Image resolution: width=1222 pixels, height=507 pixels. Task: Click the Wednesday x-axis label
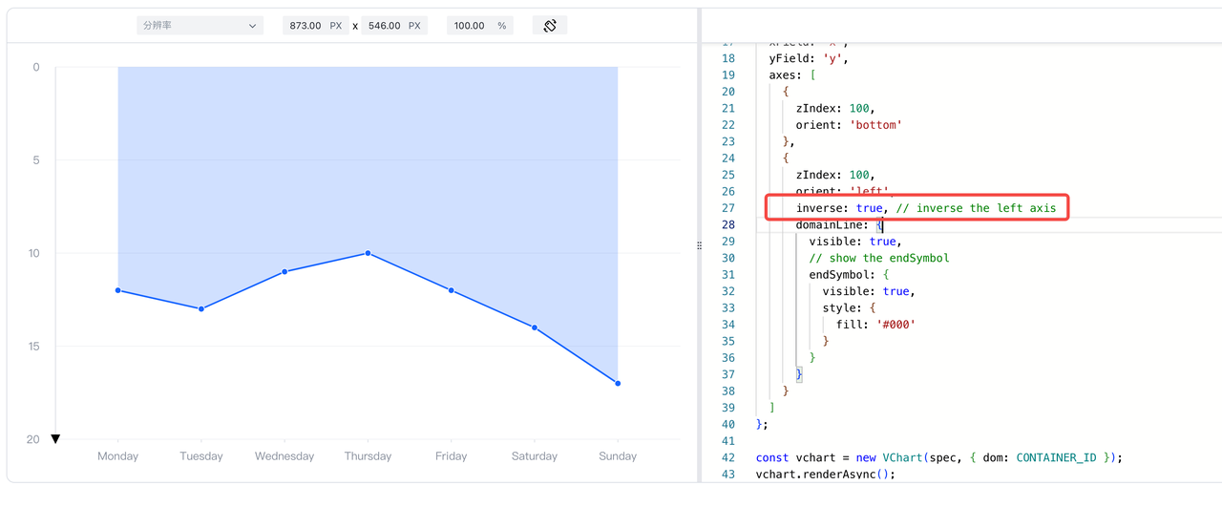tap(284, 456)
